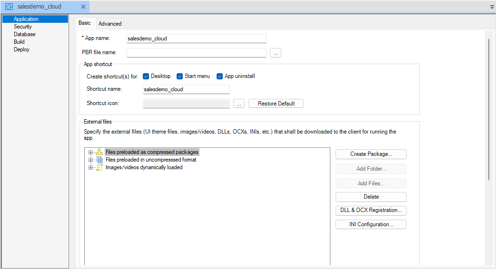This screenshot has height=269, width=496.
Task: Open the tab list dropdown arrow
Action: tap(492, 7)
